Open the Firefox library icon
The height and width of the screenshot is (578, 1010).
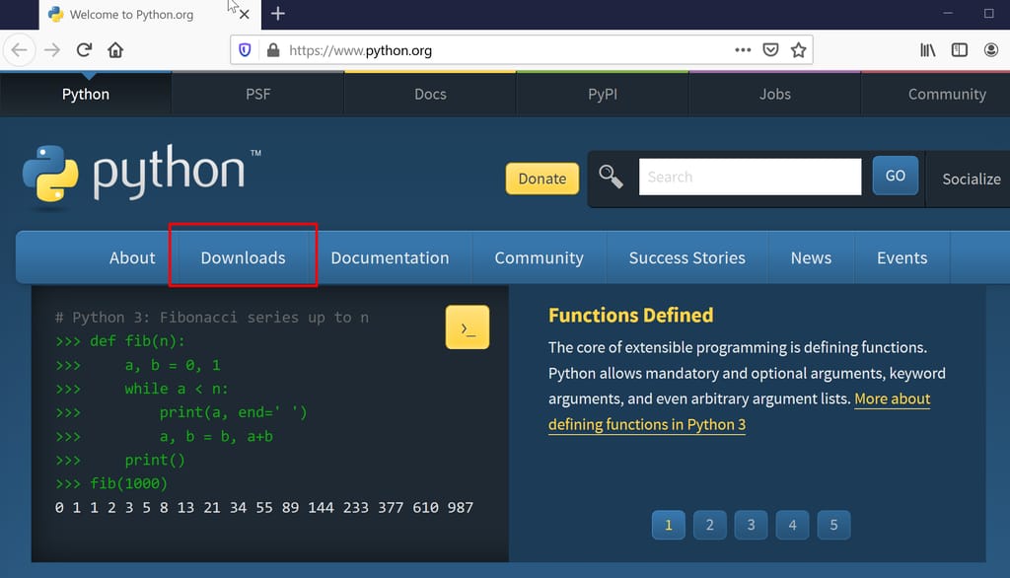[x=927, y=49]
